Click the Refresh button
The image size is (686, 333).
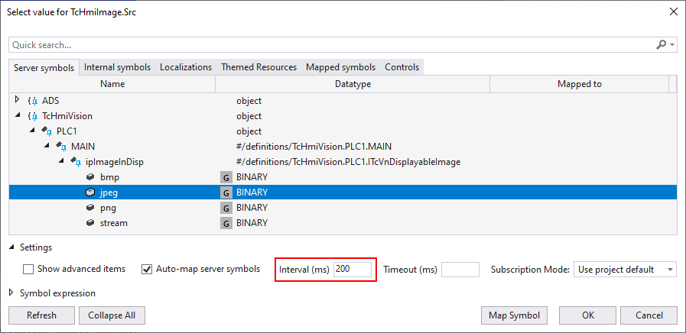tap(41, 315)
